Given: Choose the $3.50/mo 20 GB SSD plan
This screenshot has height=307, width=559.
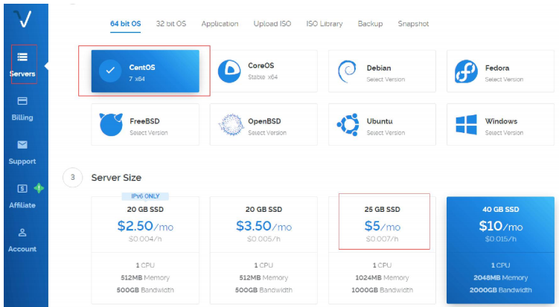Looking at the screenshot, I should coord(263,250).
